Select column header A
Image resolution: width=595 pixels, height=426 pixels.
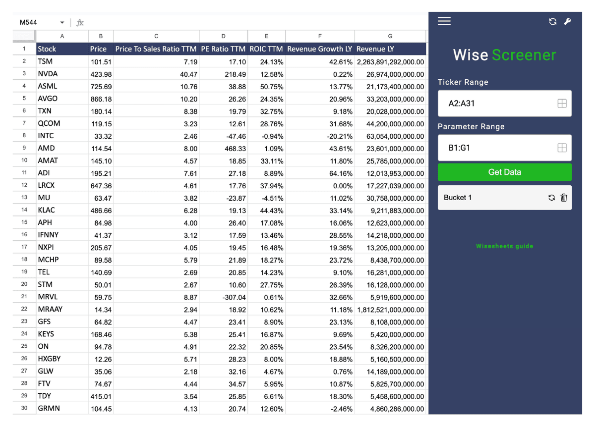[61, 36]
